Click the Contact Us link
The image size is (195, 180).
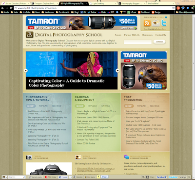pos(160,35)
